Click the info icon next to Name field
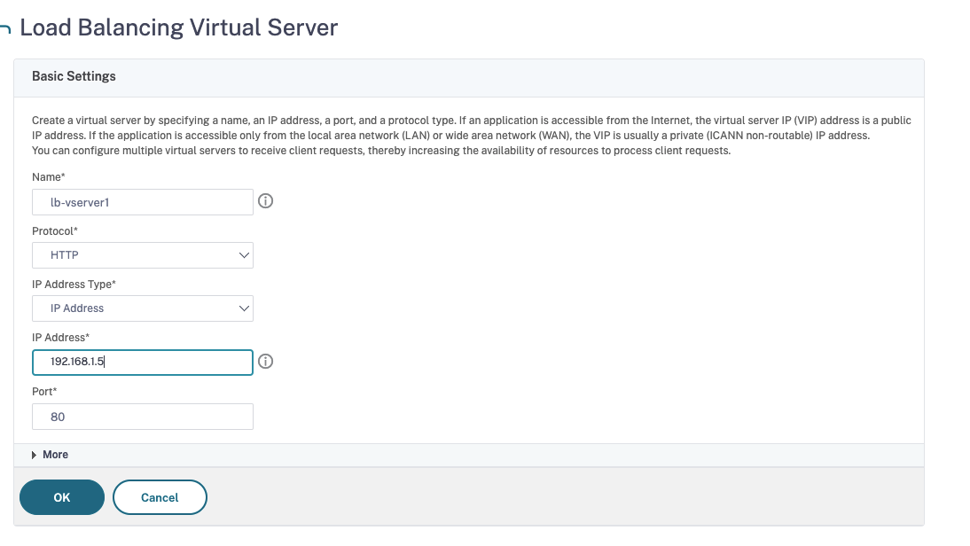The height and width of the screenshot is (546, 970). click(x=265, y=201)
